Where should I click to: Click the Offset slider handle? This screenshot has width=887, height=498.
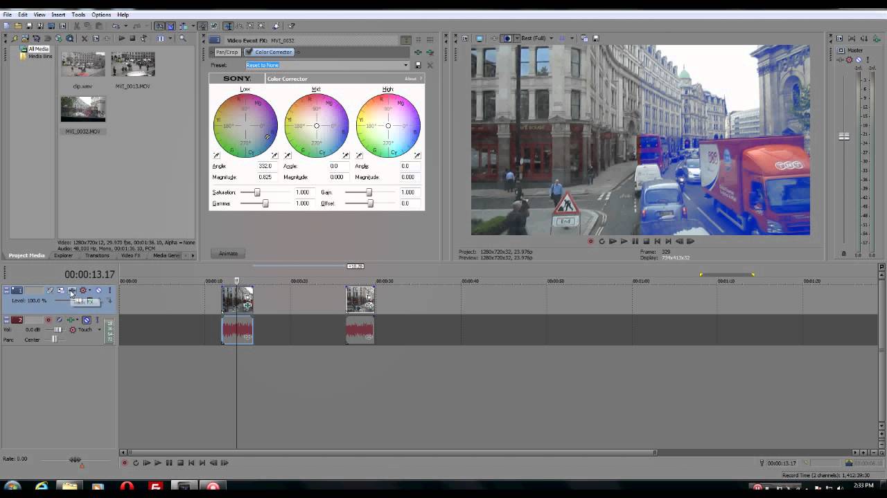coord(370,203)
